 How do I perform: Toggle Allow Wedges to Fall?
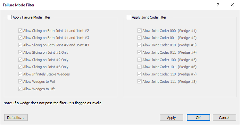point(21,81)
